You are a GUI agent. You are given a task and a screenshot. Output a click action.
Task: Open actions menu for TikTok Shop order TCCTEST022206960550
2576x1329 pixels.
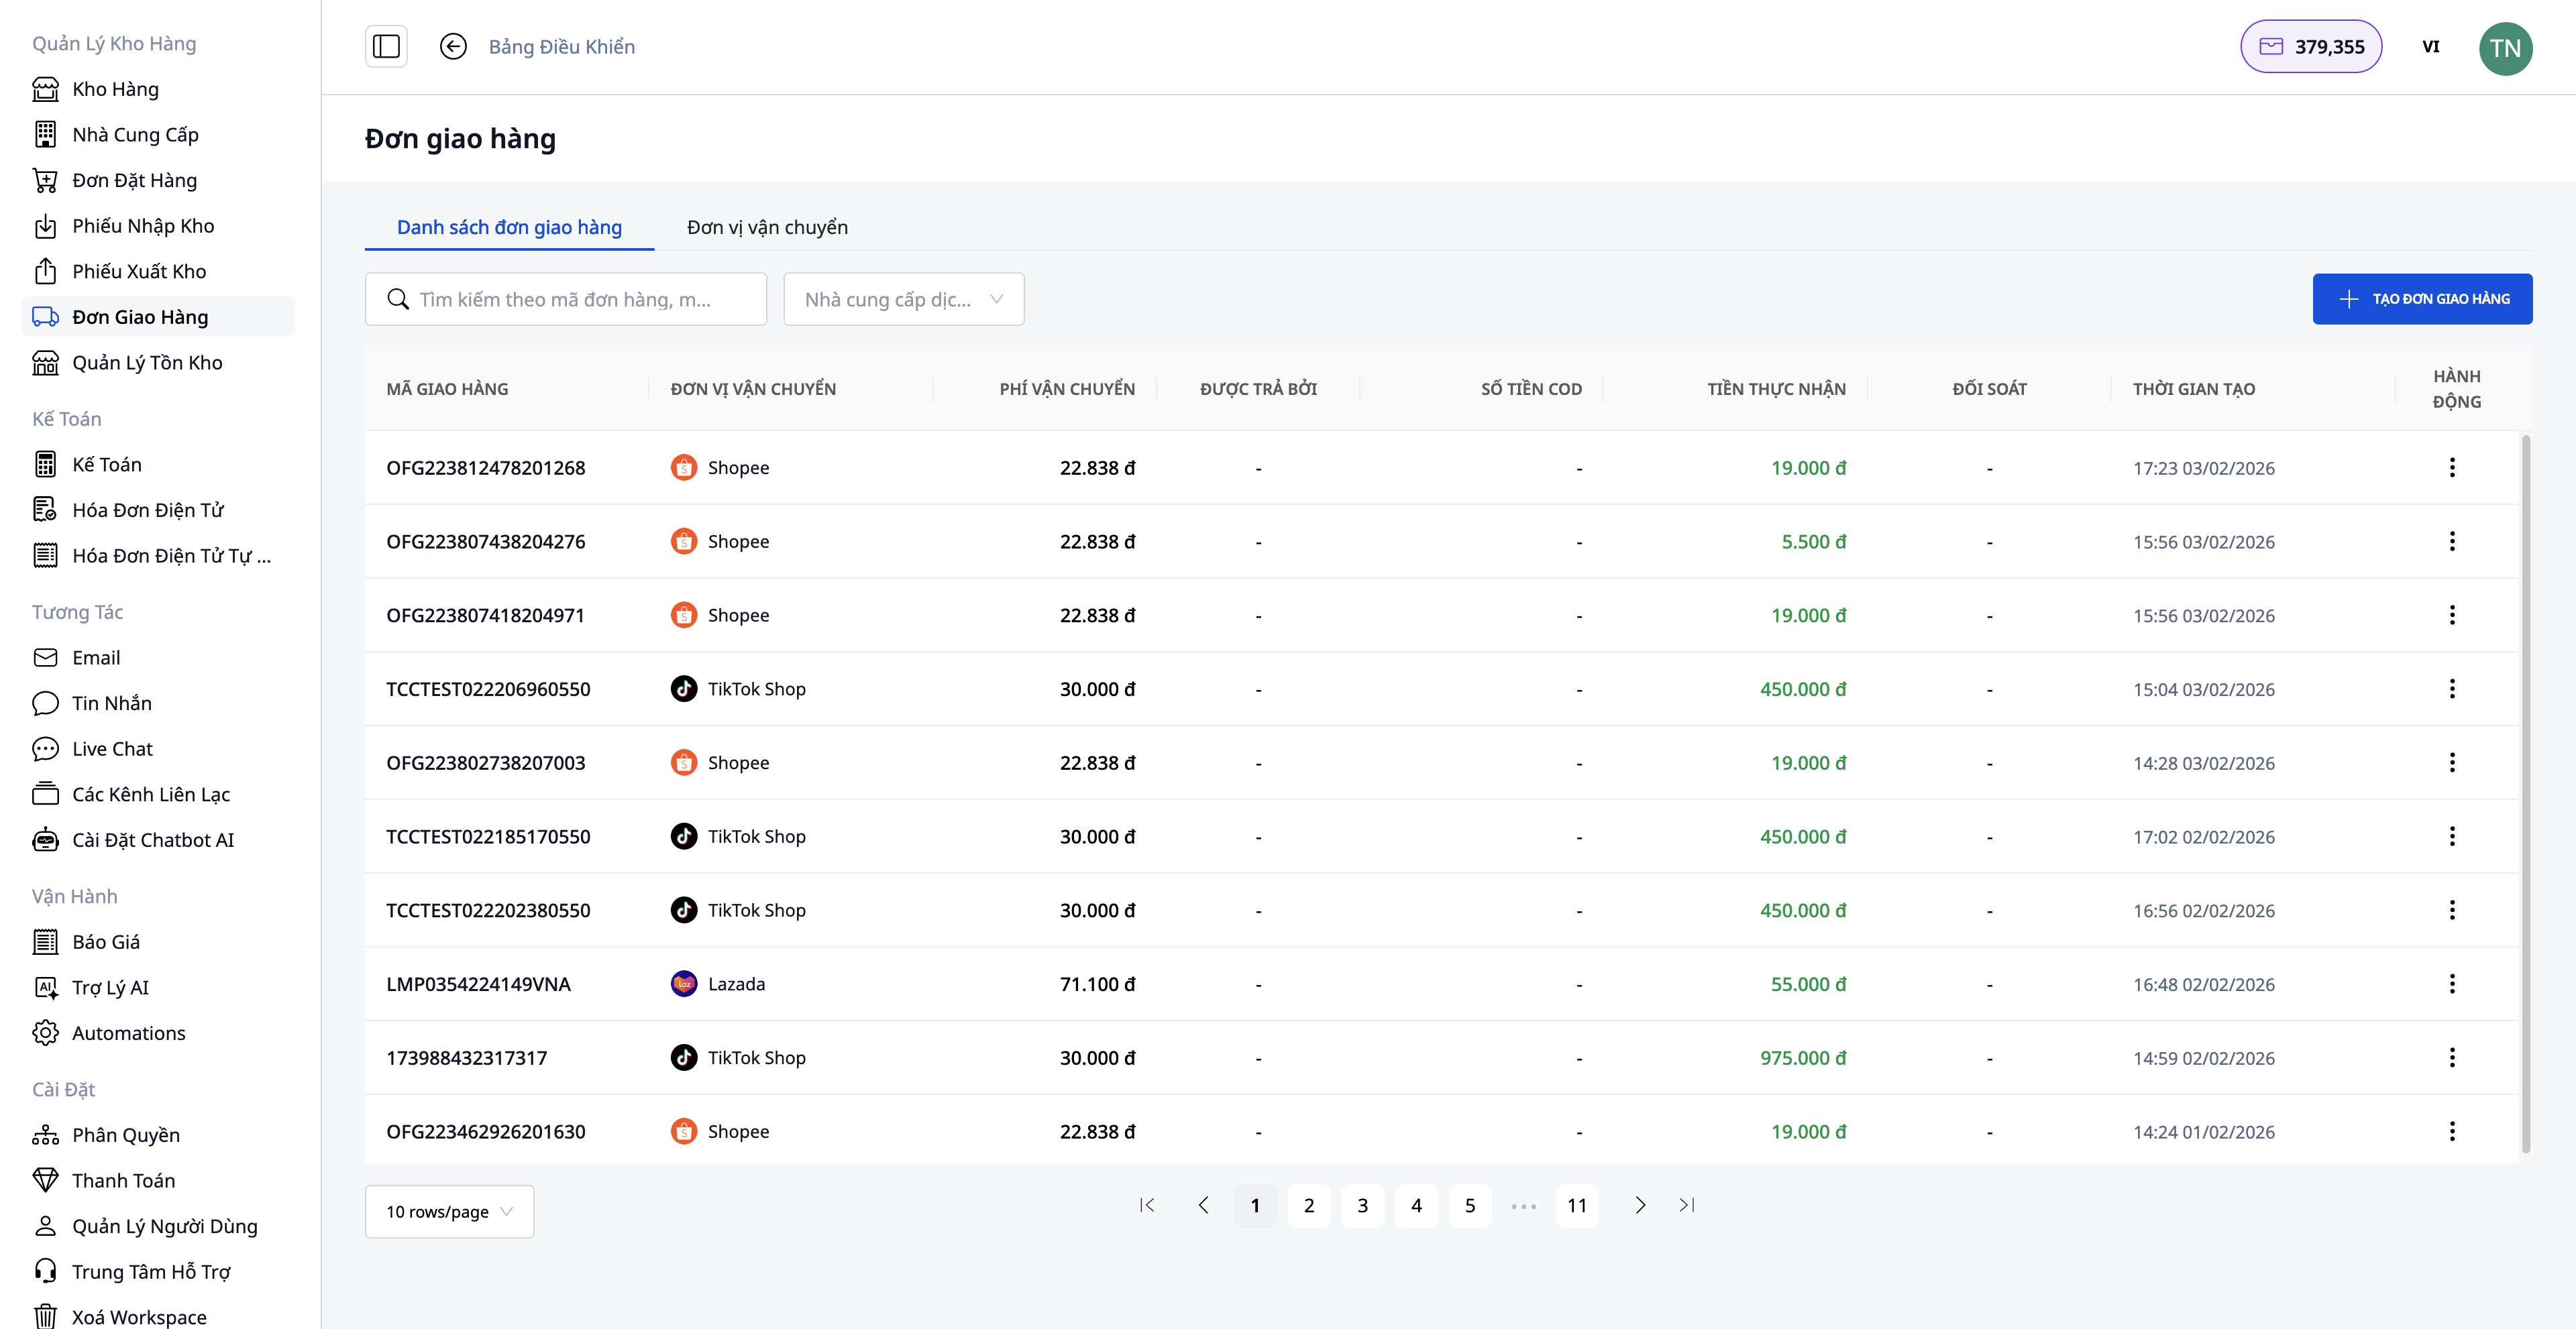(2452, 689)
